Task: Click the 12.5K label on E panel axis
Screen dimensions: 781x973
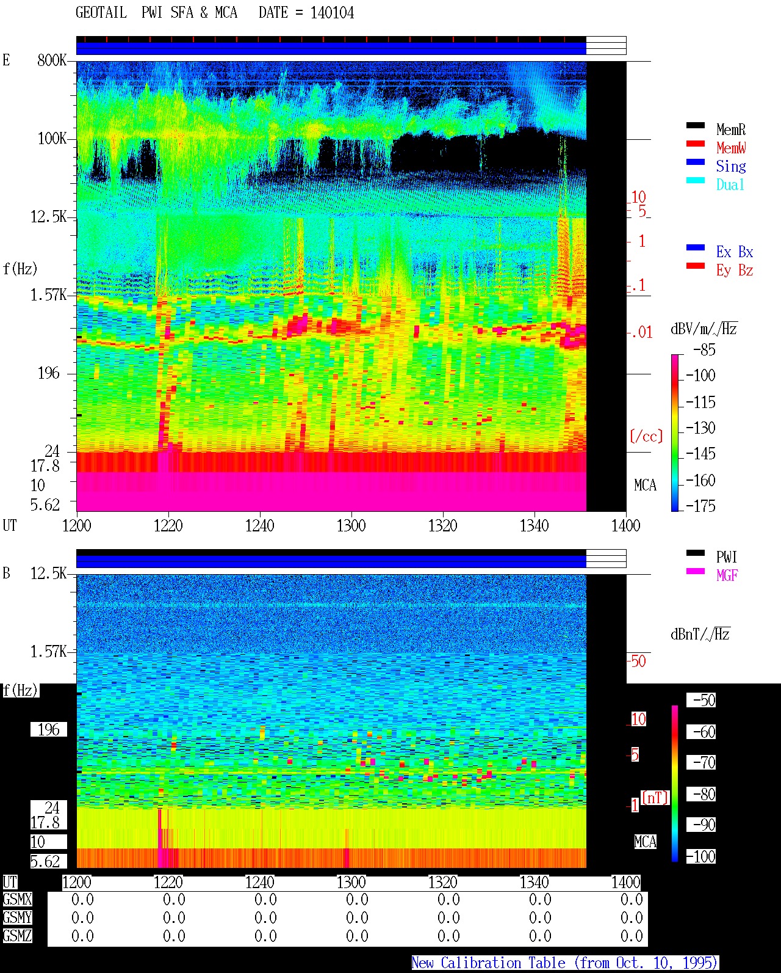Action: (48, 216)
